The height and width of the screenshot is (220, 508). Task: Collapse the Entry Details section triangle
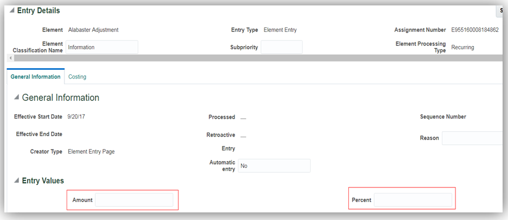pos(12,11)
